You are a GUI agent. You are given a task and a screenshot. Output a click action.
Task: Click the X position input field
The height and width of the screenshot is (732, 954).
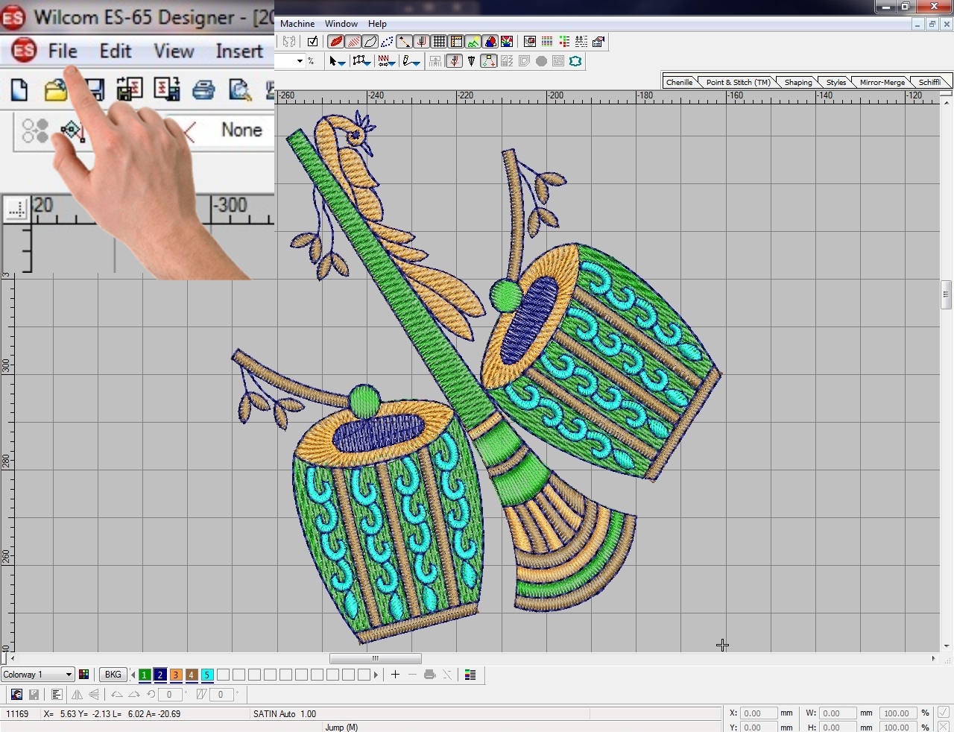tap(758, 713)
